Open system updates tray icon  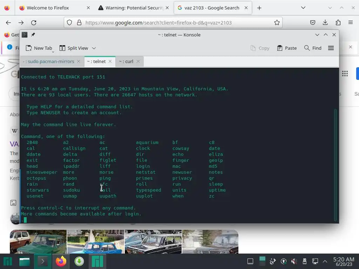(283, 261)
